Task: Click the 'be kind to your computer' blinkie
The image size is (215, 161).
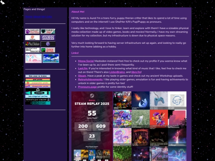Action: [38, 100]
